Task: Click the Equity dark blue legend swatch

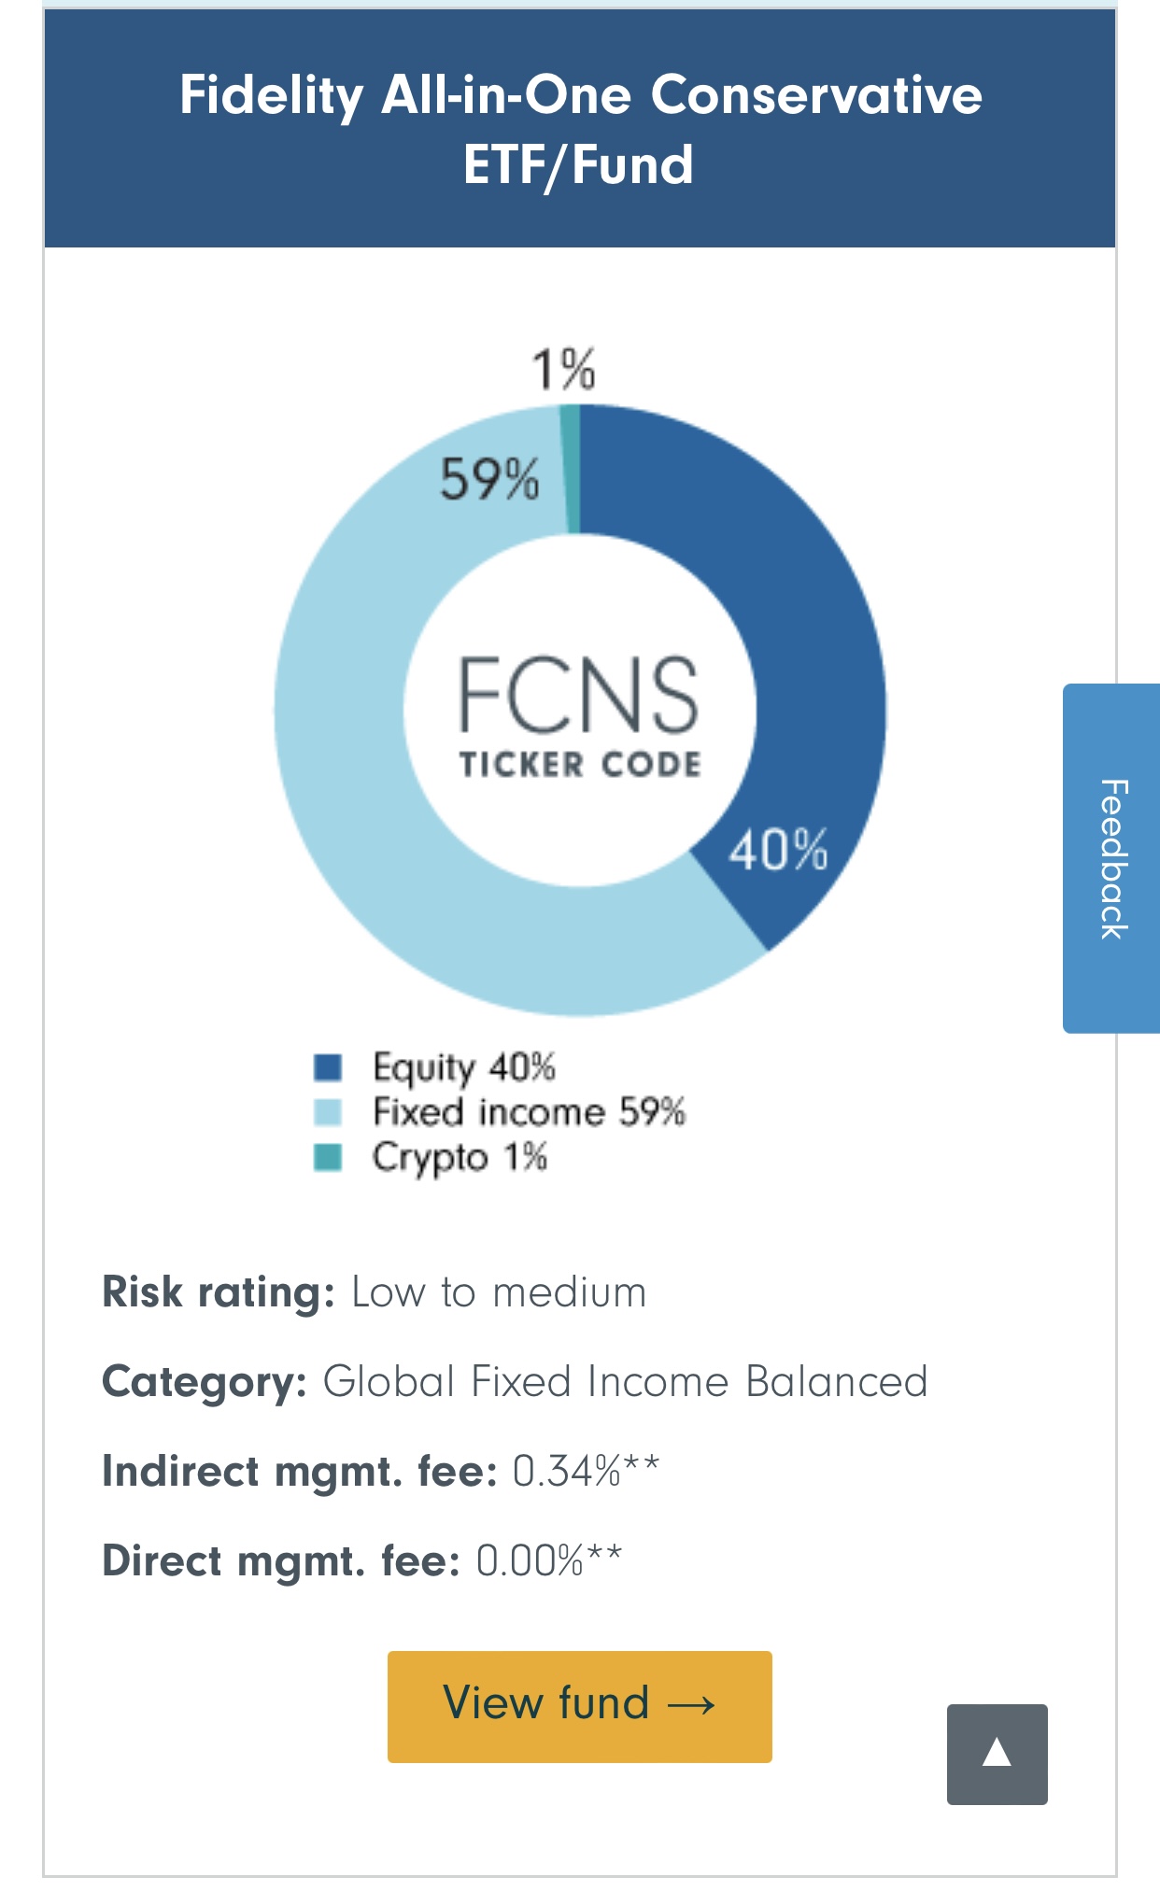Action: click(x=328, y=1066)
